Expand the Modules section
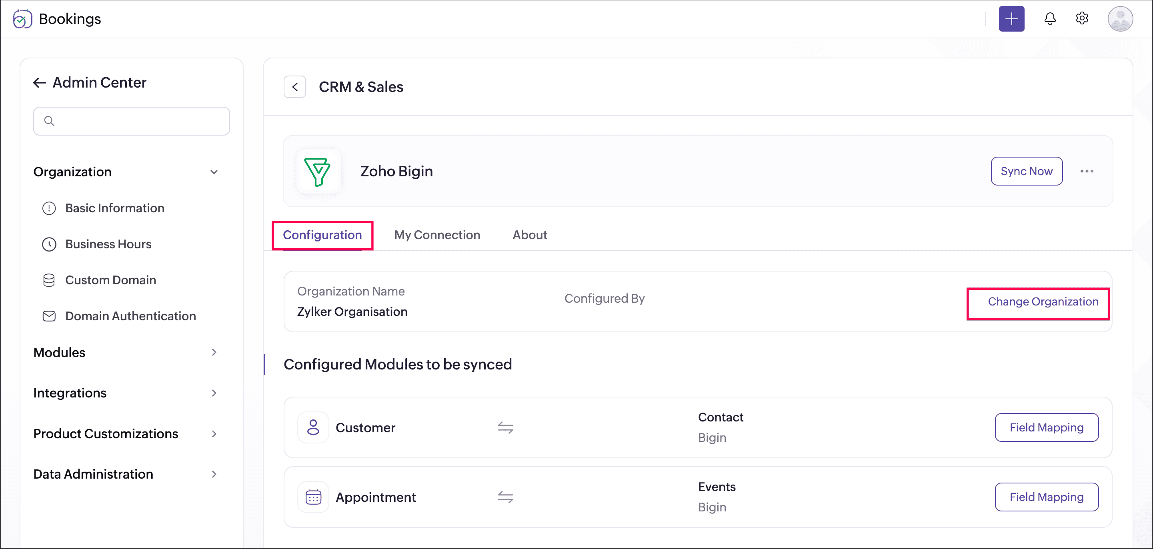This screenshot has height=549, width=1153. [x=214, y=353]
